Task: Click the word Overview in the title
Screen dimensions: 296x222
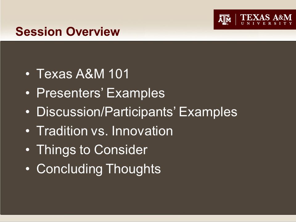Action: [93, 31]
